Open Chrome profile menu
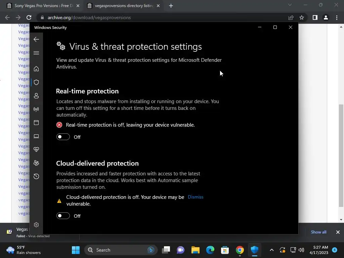This screenshot has width=344, height=258. click(326, 17)
